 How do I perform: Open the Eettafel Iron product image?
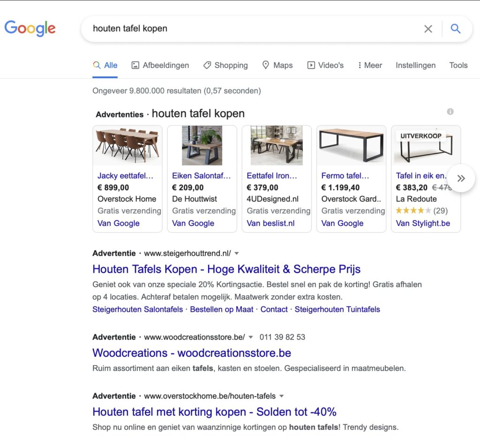point(277,145)
